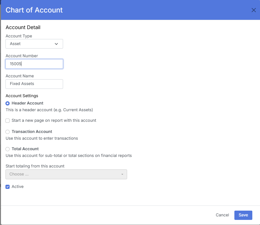Choose the Transaction Account radio option
The height and width of the screenshot is (225, 260).
click(8, 132)
